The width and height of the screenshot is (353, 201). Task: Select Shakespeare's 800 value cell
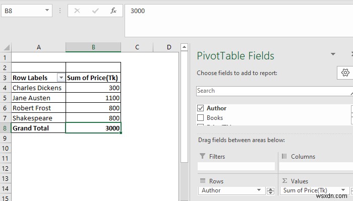click(93, 118)
